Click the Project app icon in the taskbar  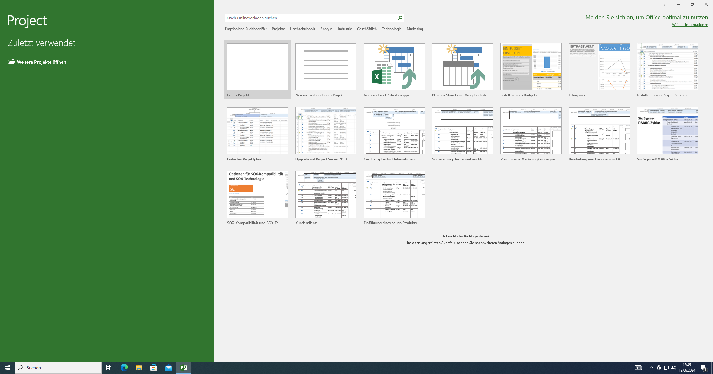184,368
